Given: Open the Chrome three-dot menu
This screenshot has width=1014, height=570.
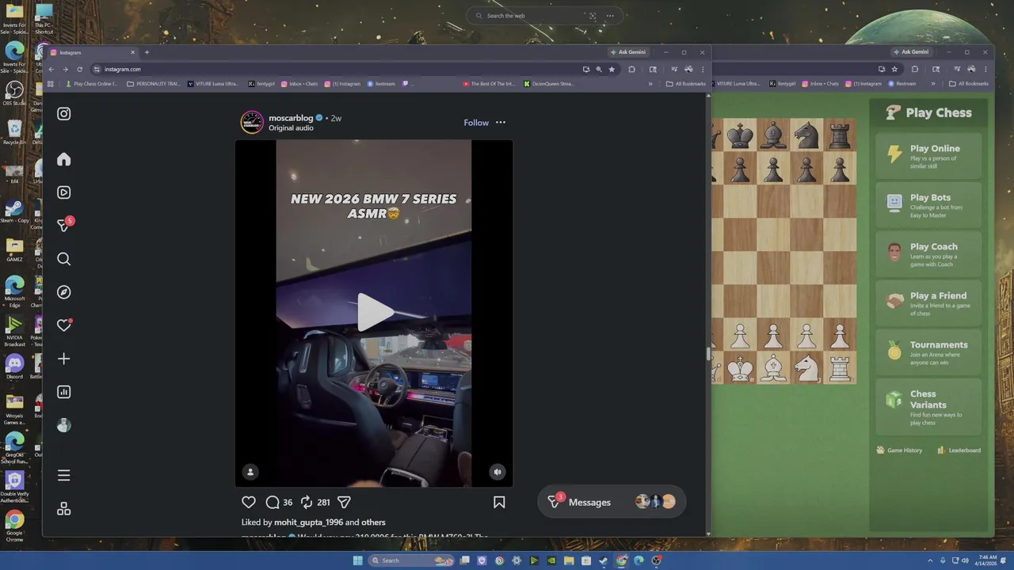Looking at the screenshot, I should (x=703, y=69).
